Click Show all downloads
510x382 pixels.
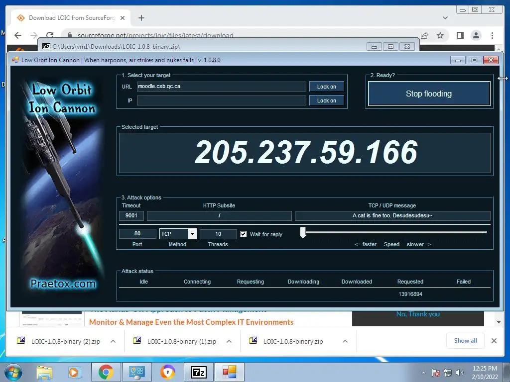pyautogui.click(x=466, y=341)
